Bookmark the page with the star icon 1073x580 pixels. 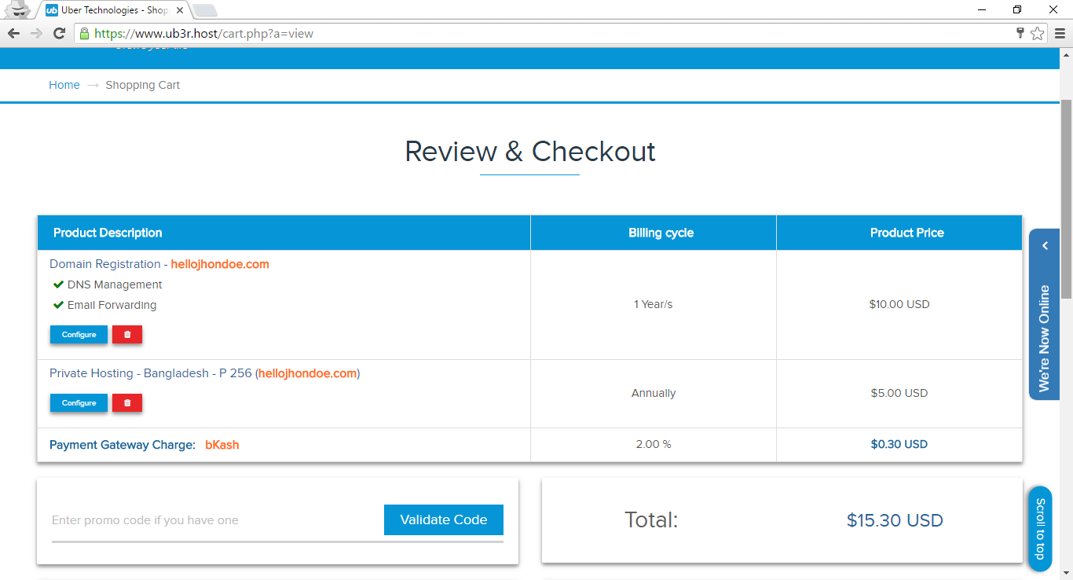click(1037, 33)
